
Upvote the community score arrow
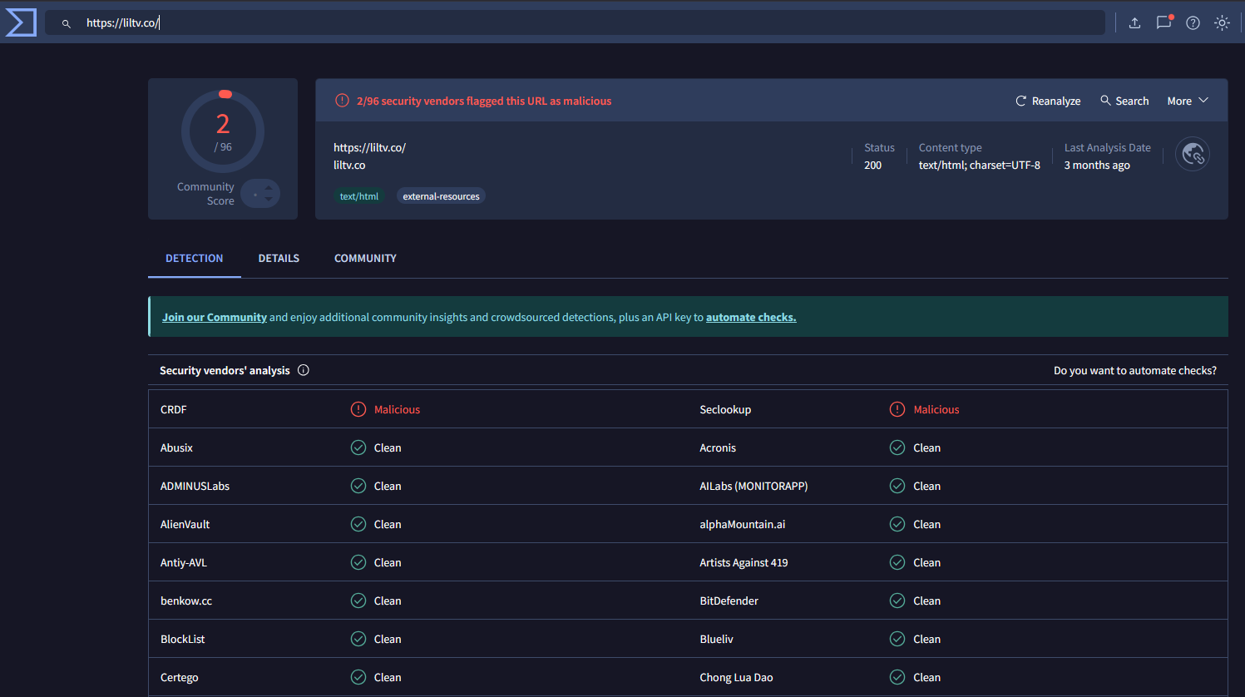pos(269,188)
